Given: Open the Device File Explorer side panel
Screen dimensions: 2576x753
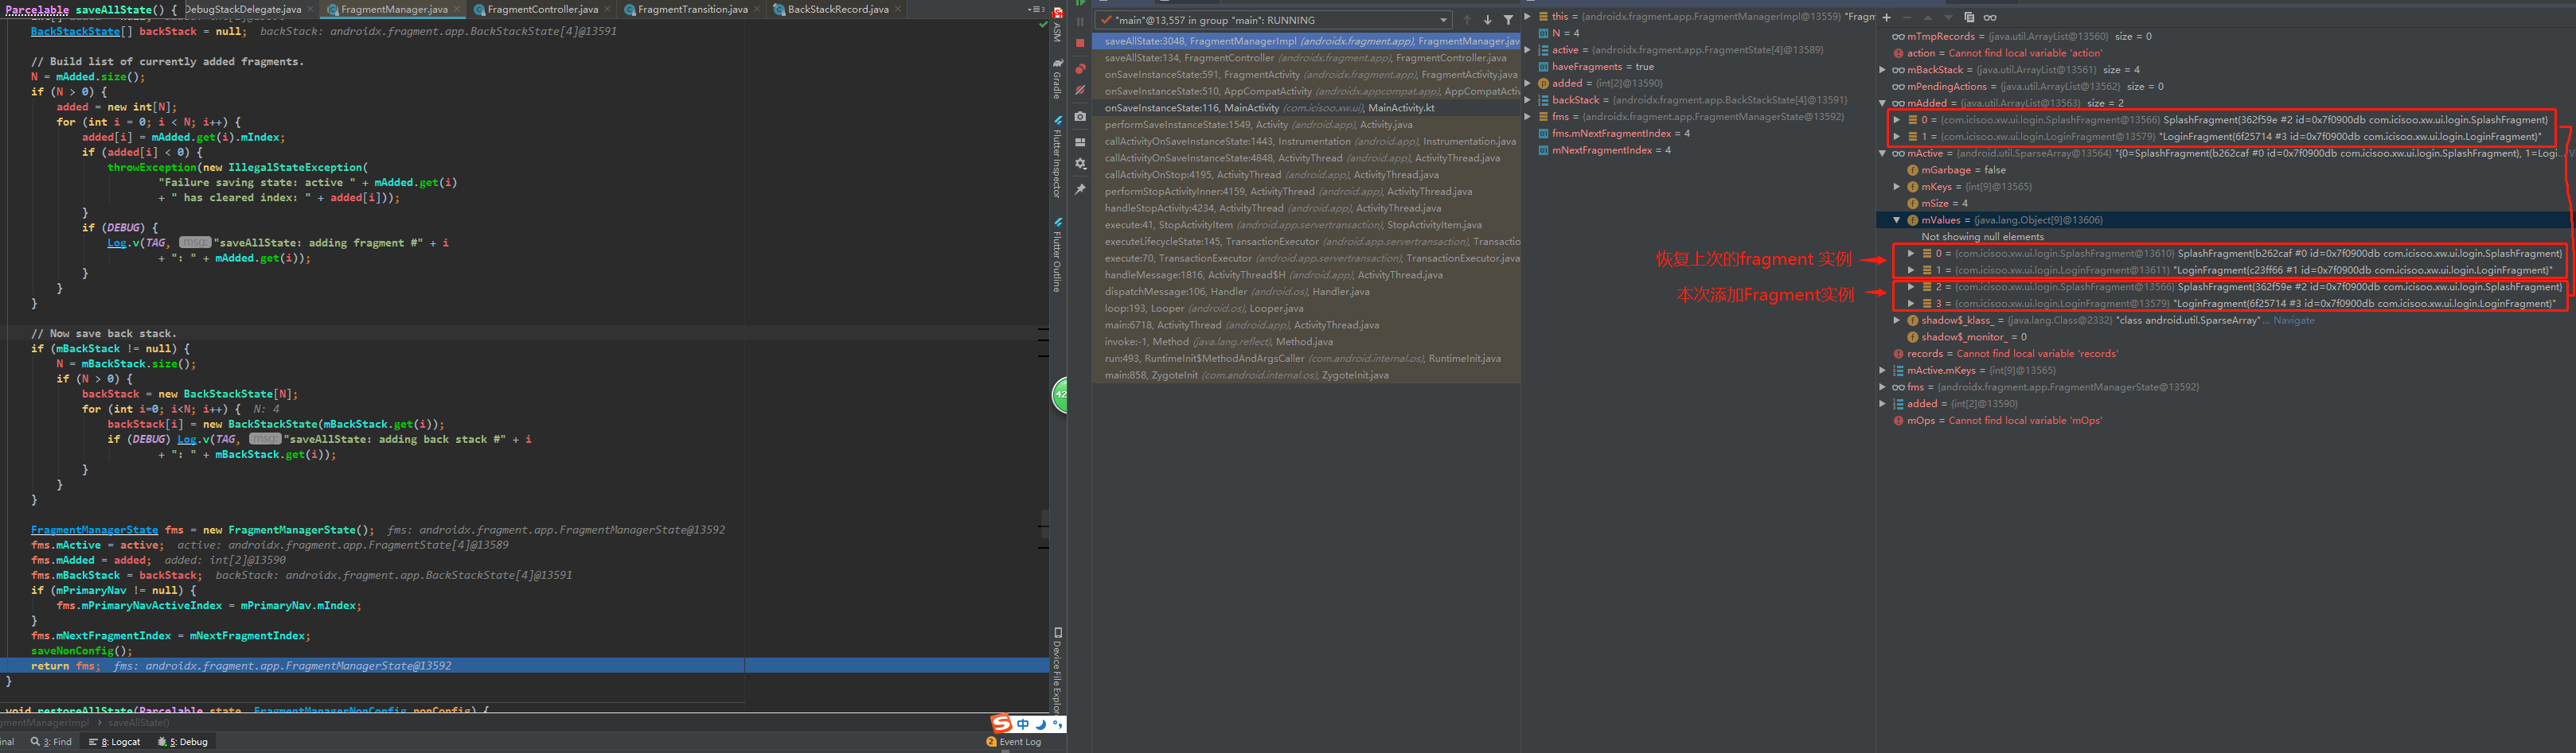Looking at the screenshot, I should (x=1057, y=669).
